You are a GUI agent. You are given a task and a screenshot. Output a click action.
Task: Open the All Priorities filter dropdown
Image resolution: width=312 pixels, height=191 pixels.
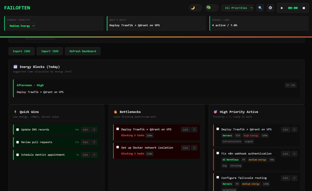(237, 8)
